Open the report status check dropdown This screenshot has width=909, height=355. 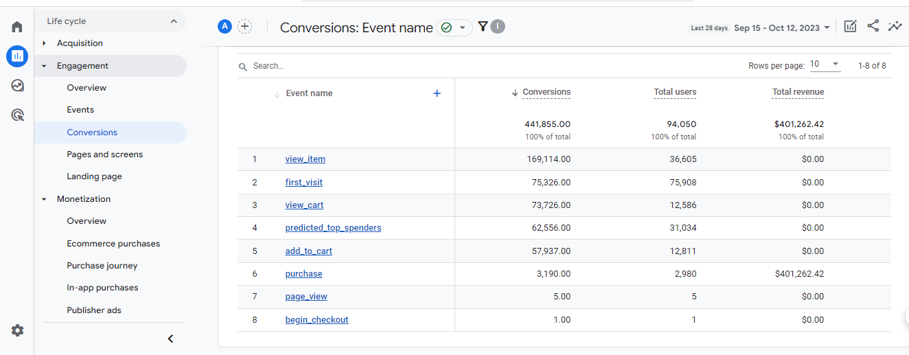(454, 27)
